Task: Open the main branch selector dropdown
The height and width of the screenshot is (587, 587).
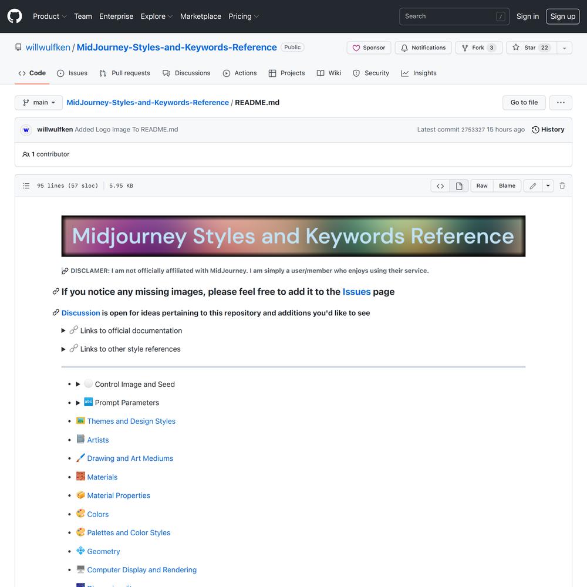Action: tap(39, 103)
